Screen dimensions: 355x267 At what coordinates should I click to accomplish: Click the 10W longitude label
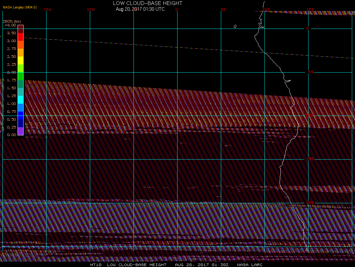point(91,9)
